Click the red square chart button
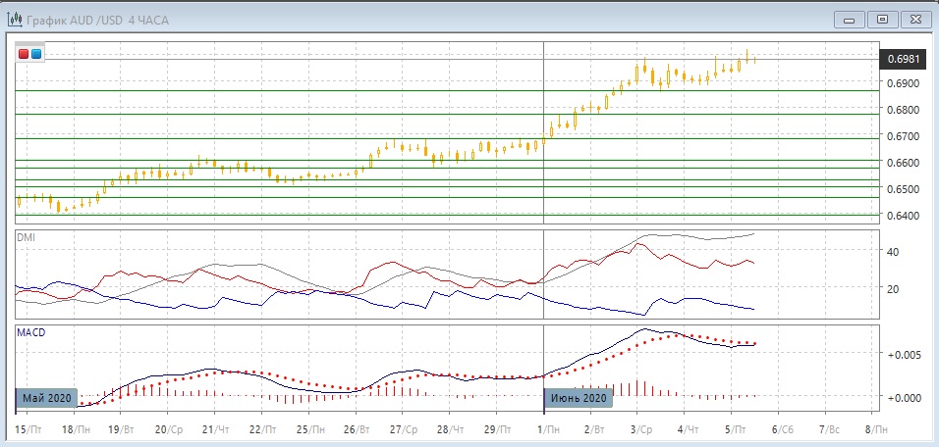939x447 pixels. (x=24, y=54)
